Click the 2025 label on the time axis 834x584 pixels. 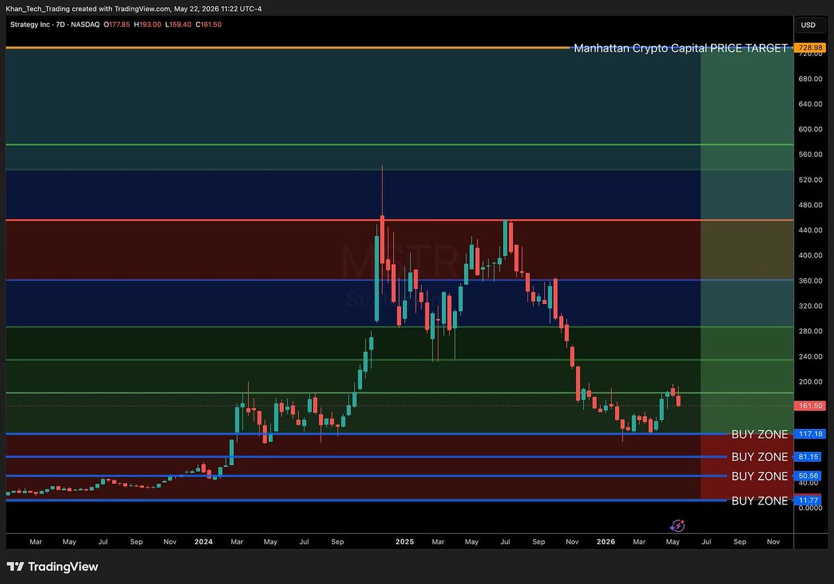(404, 541)
